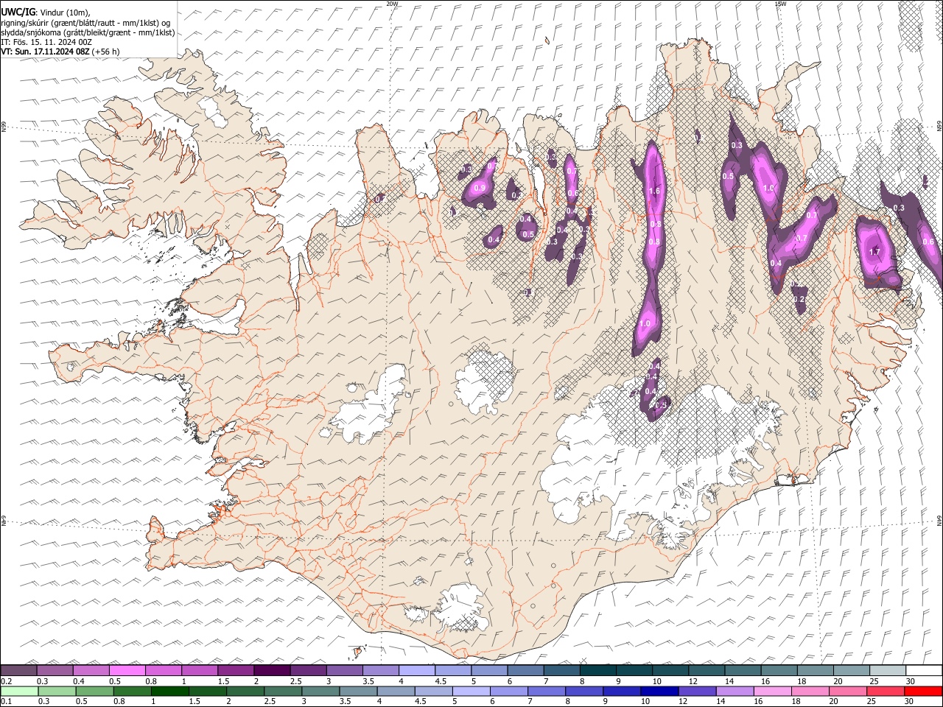The width and height of the screenshot is (943, 707).
Task: Click the '12' label in upper legend row
Action: click(x=693, y=681)
